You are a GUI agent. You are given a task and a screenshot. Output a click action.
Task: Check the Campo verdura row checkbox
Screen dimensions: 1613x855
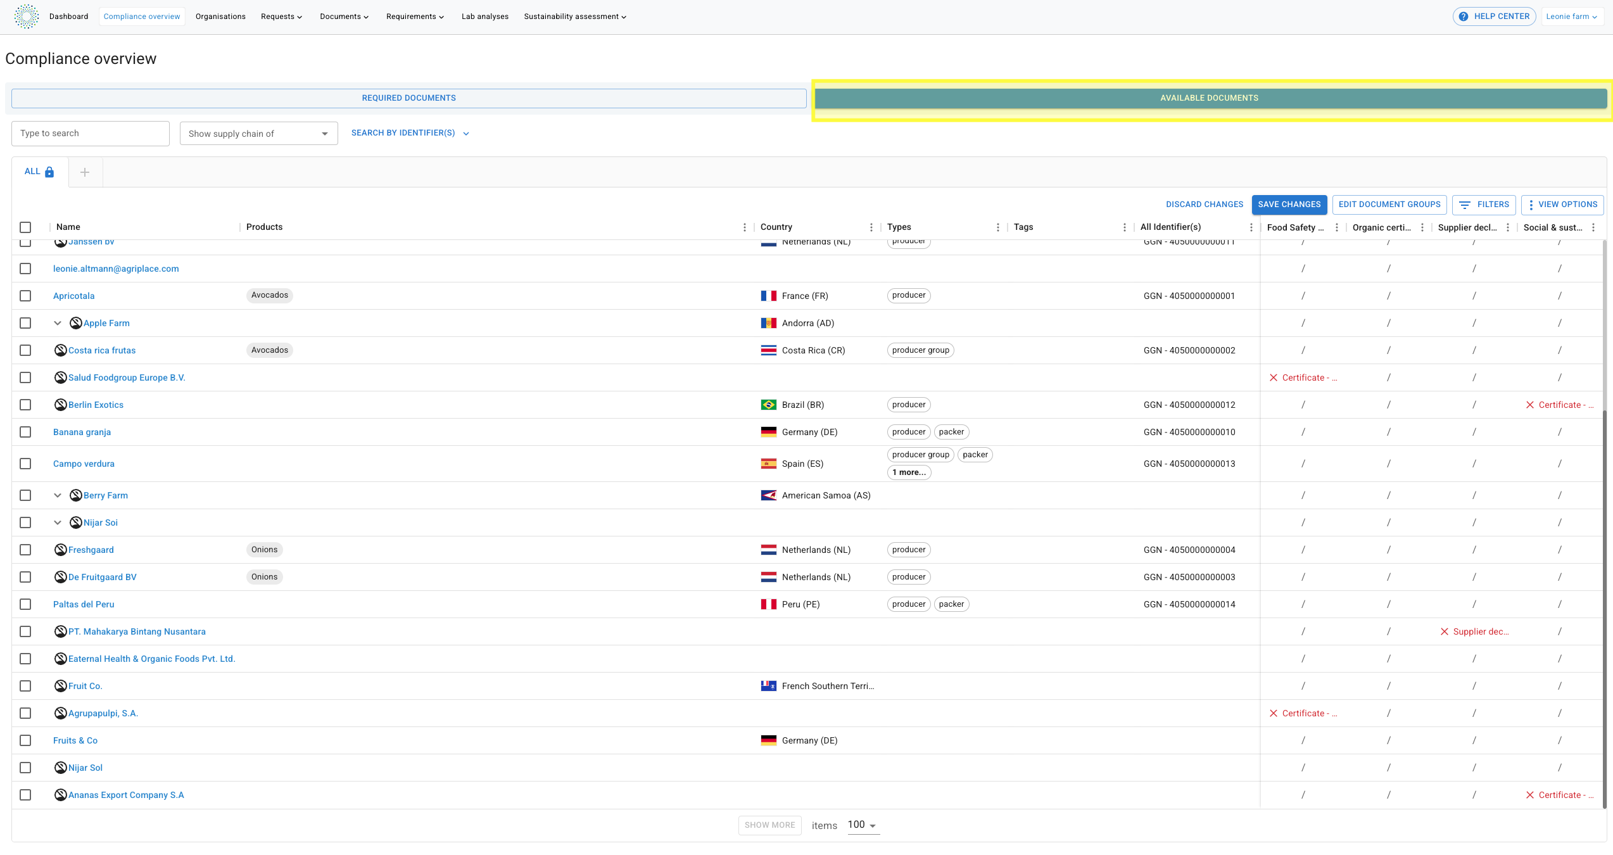[x=25, y=464]
